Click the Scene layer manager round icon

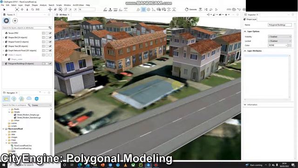(x=6, y=21)
